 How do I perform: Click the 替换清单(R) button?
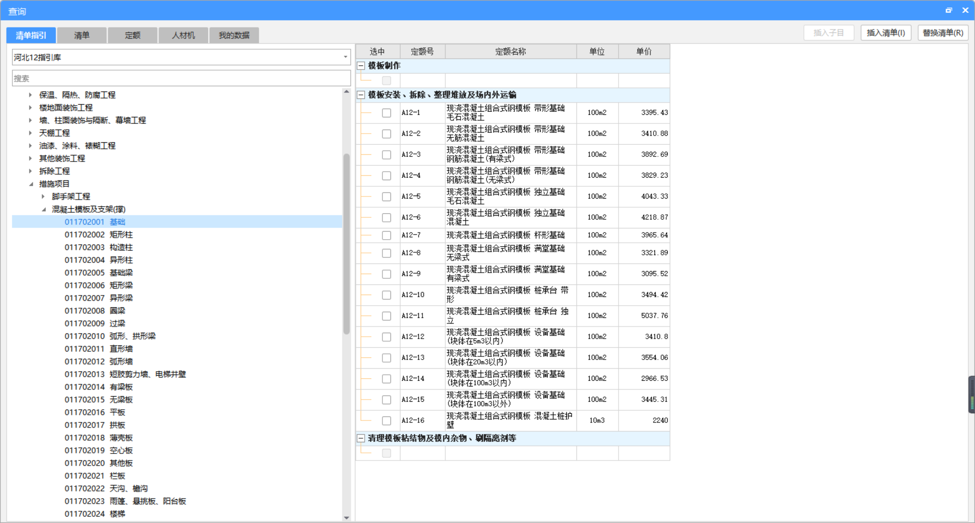(943, 33)
